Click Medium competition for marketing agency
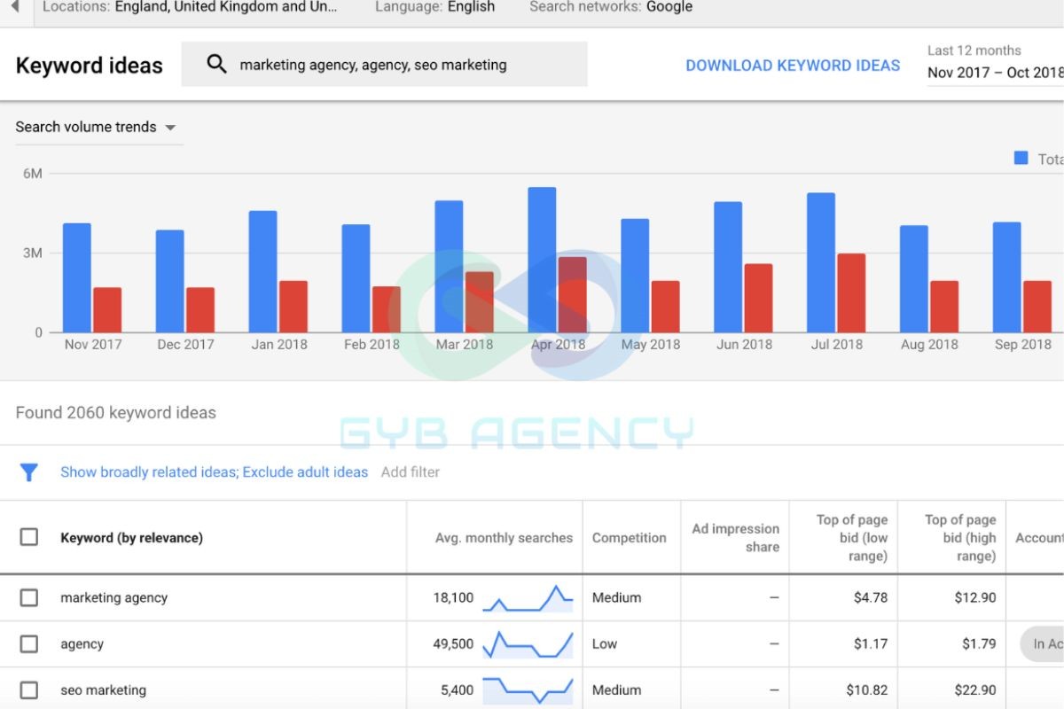Screen dimensions: 1064x709 click(616, 597)
